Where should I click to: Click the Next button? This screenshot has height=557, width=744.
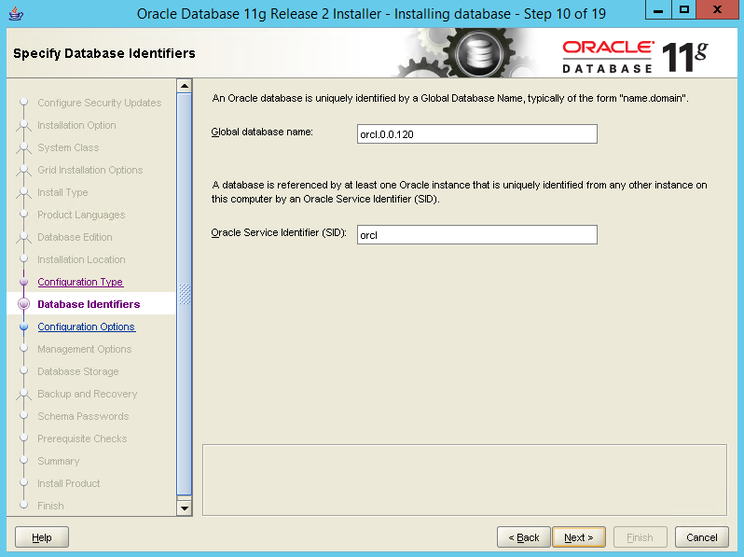[579, 537]
